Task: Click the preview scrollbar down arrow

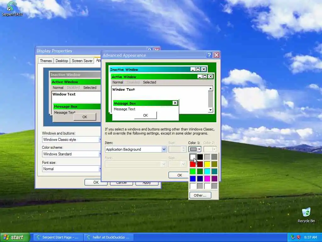Action: pyautogui.click(x=210, y=110)
